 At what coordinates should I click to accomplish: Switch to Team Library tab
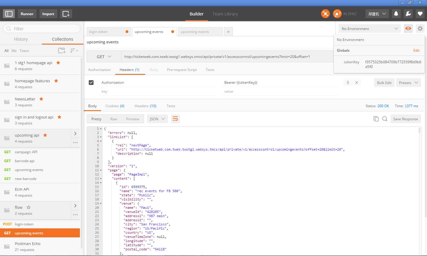[225, 14]
